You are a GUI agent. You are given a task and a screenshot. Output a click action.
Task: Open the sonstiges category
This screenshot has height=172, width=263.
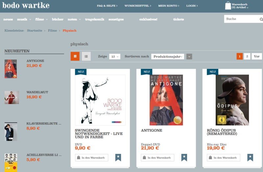point(116,19)
